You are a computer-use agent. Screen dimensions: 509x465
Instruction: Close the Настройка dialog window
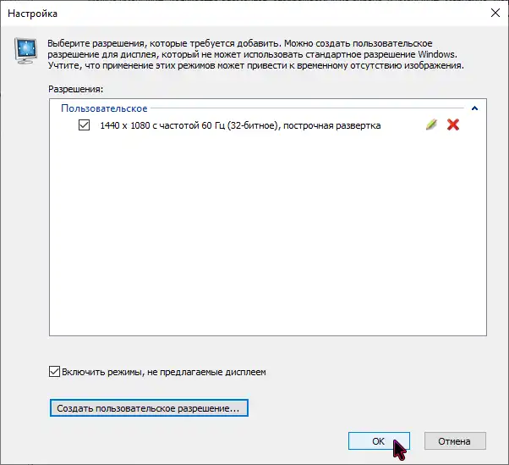click(493, 14)
